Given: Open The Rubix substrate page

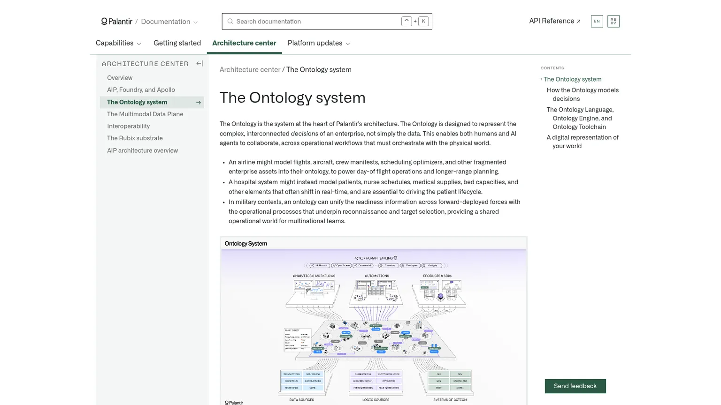Looking at the screenshot, I should point(135,138).
